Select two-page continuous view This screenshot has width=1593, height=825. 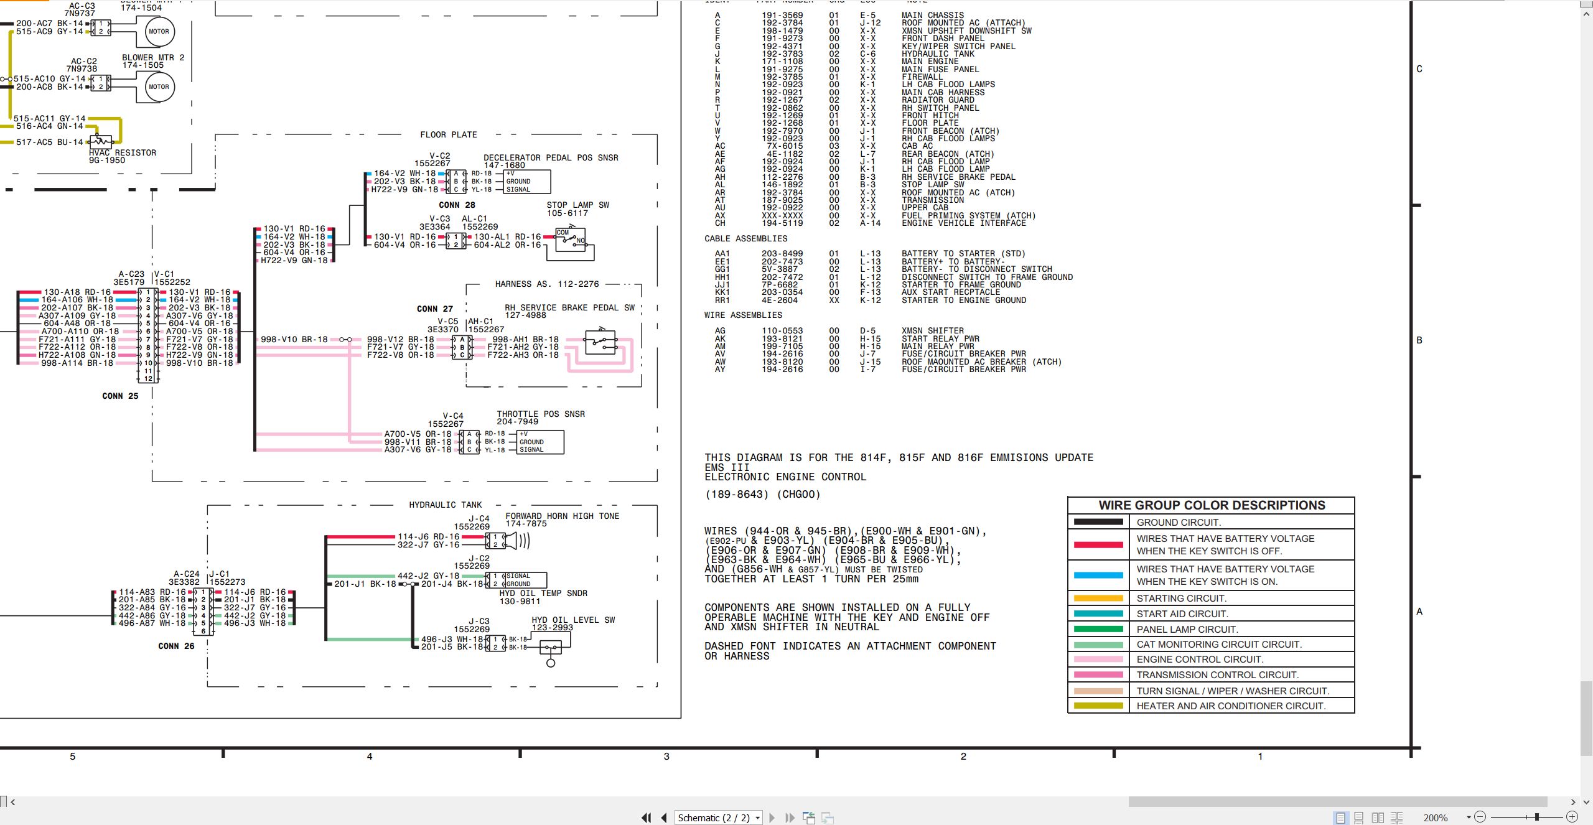[x=1396, y=818]
